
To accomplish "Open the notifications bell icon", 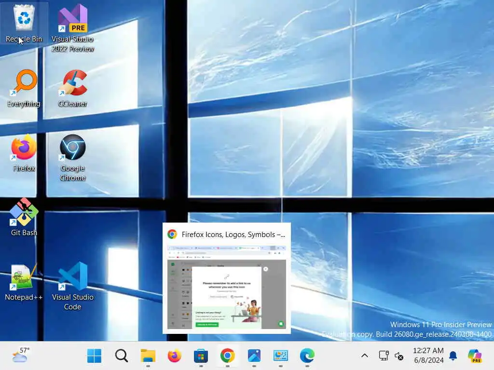I will (453, 356).
